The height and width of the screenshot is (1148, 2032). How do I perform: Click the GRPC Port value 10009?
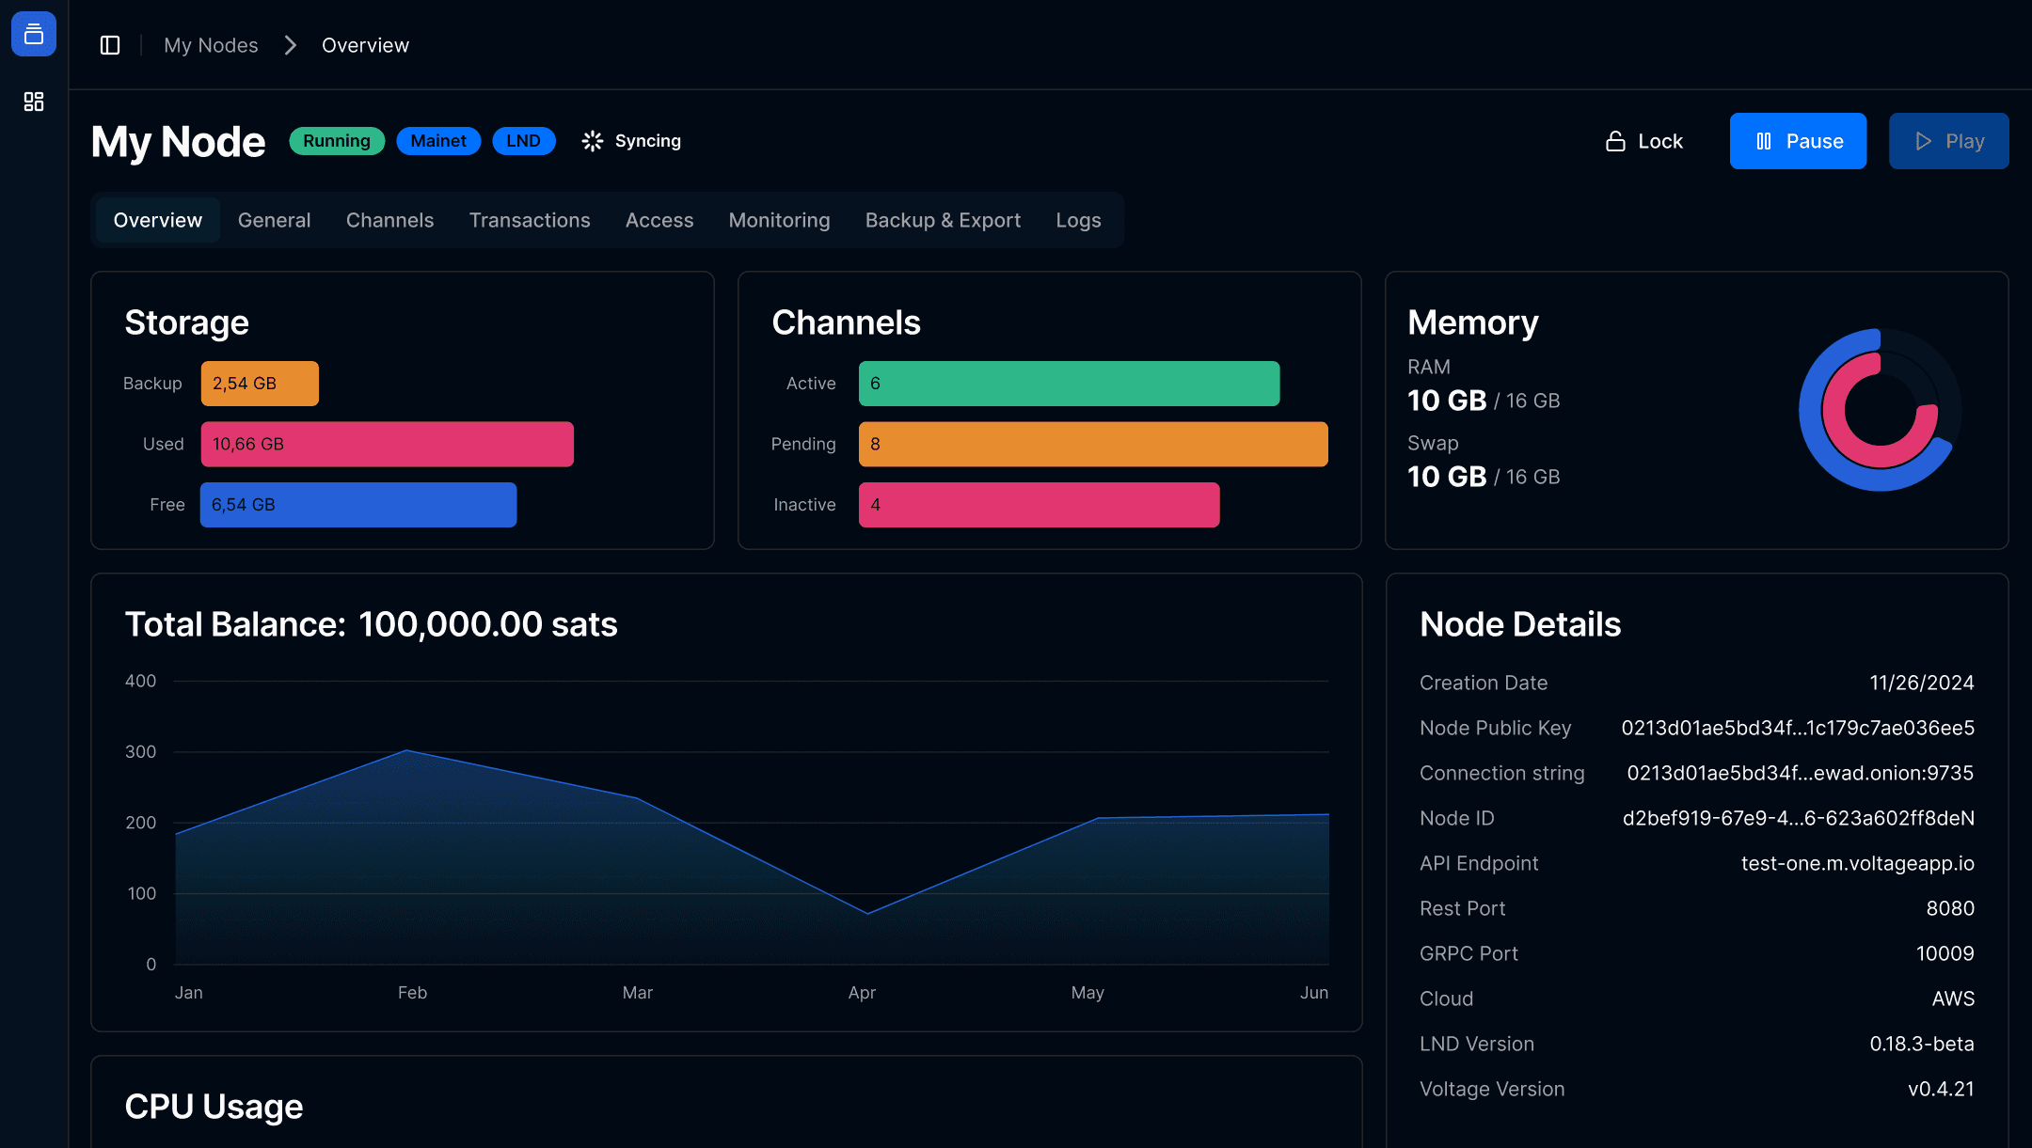(1945, 953)
